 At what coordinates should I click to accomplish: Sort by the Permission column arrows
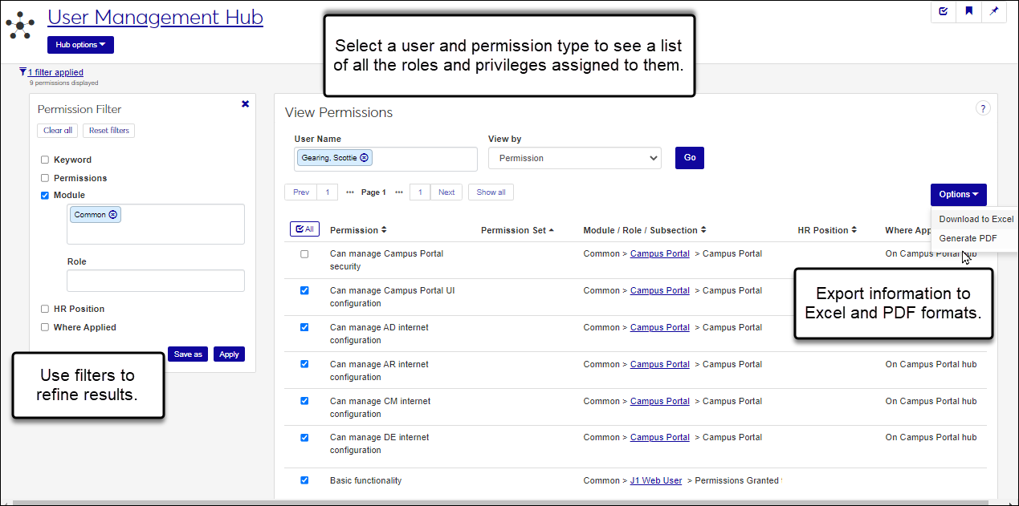pyautogui.click(x=384, y=230)
